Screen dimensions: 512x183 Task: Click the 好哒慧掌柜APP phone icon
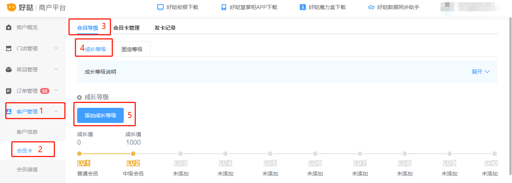(224, 7)
